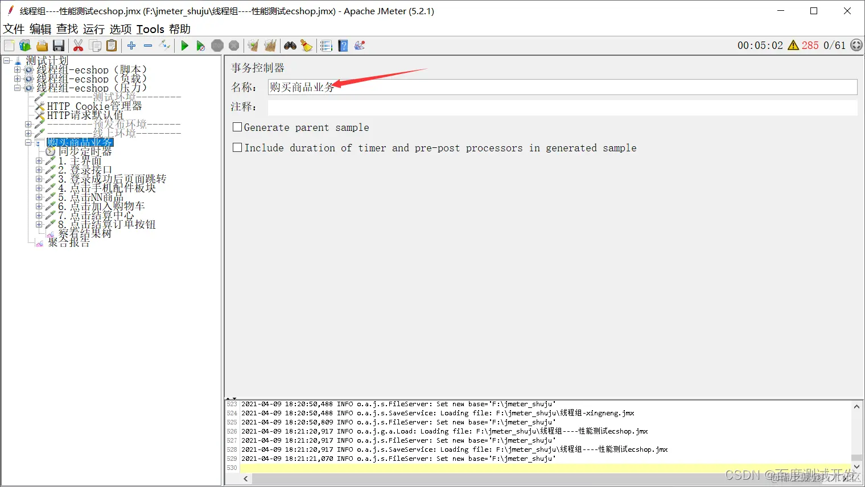Select HTTP Cookie管理器 in tree
Screen dimensions: 865x487
94,106
